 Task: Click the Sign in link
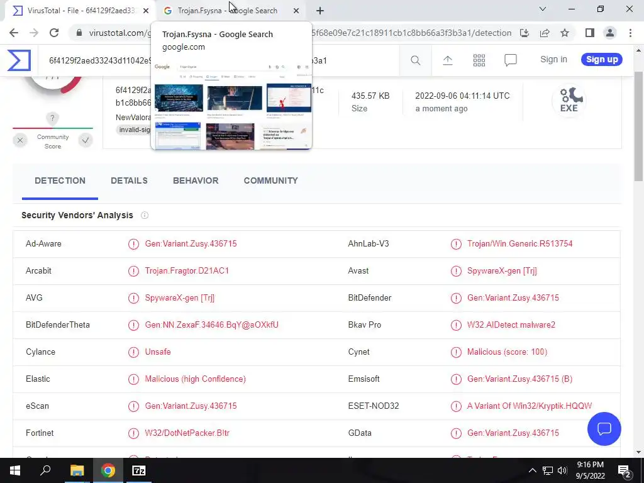(x=553, y=60)
